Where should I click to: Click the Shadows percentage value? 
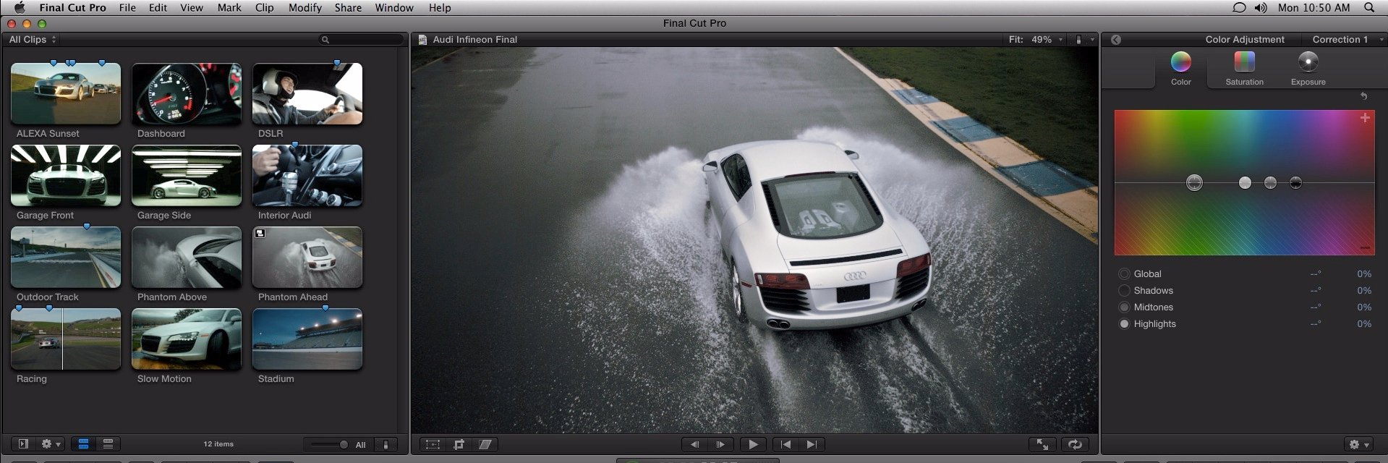click(1364, 291)
